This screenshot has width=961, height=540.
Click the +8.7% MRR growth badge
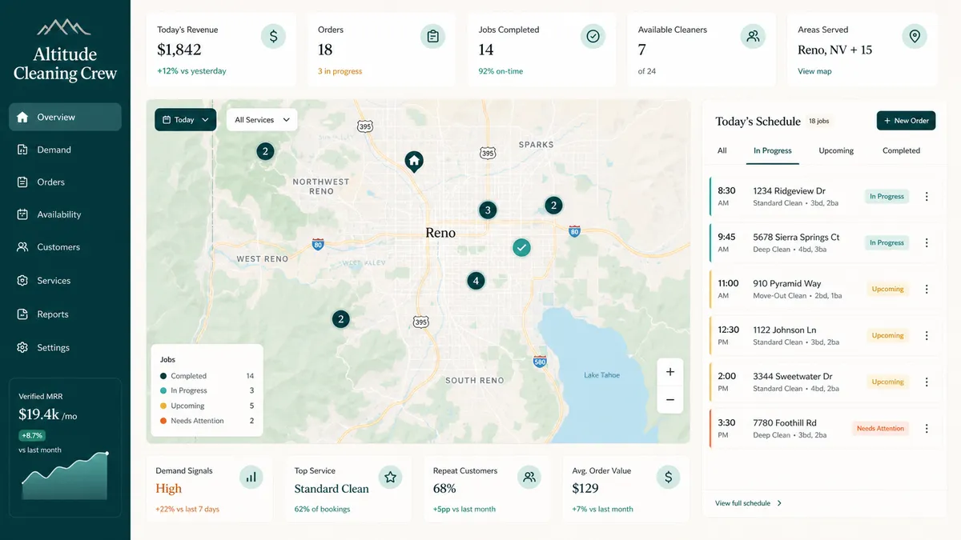point(33,436)
